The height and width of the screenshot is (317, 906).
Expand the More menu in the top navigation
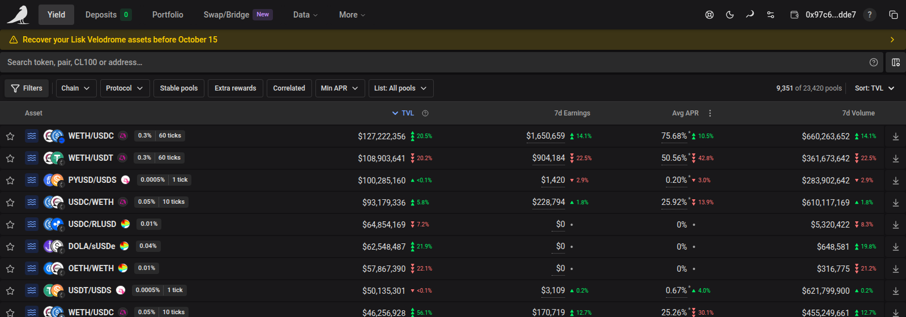(352, 15)
